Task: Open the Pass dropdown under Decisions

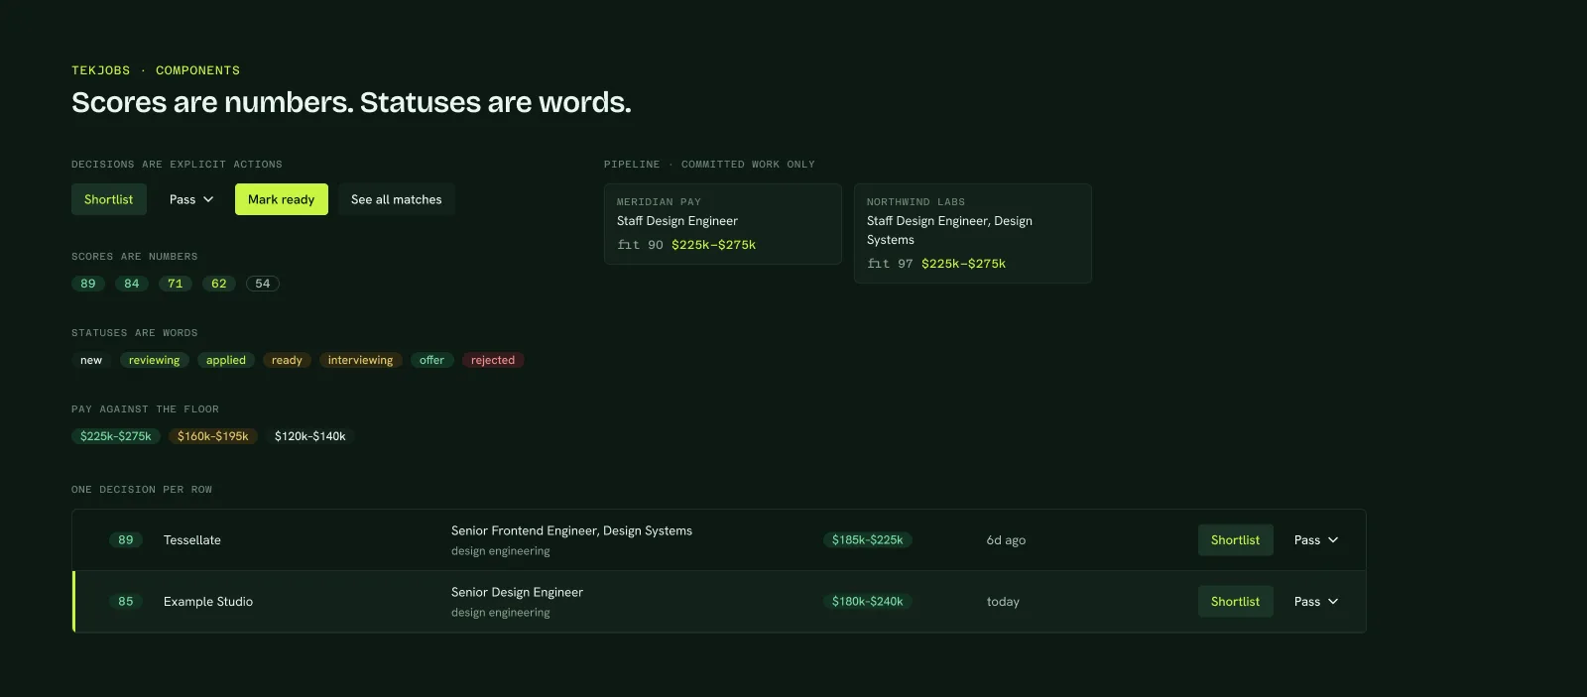Action: click(191, 199)
